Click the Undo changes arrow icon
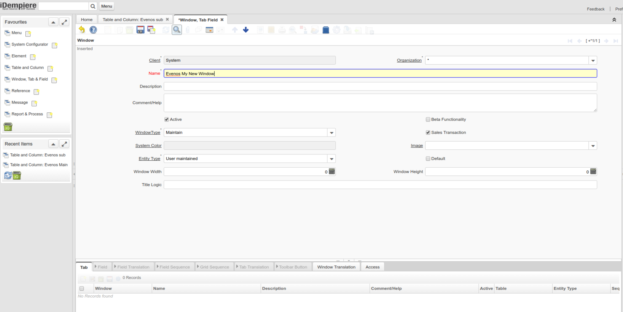 [x=82, y=30]
